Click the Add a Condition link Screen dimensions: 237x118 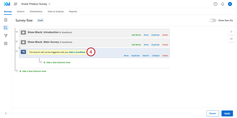(77, 52)
